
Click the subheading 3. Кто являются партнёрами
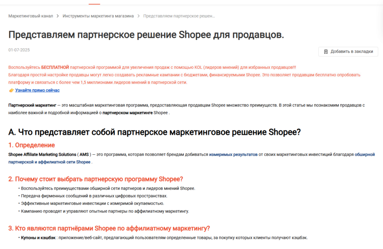109,228
